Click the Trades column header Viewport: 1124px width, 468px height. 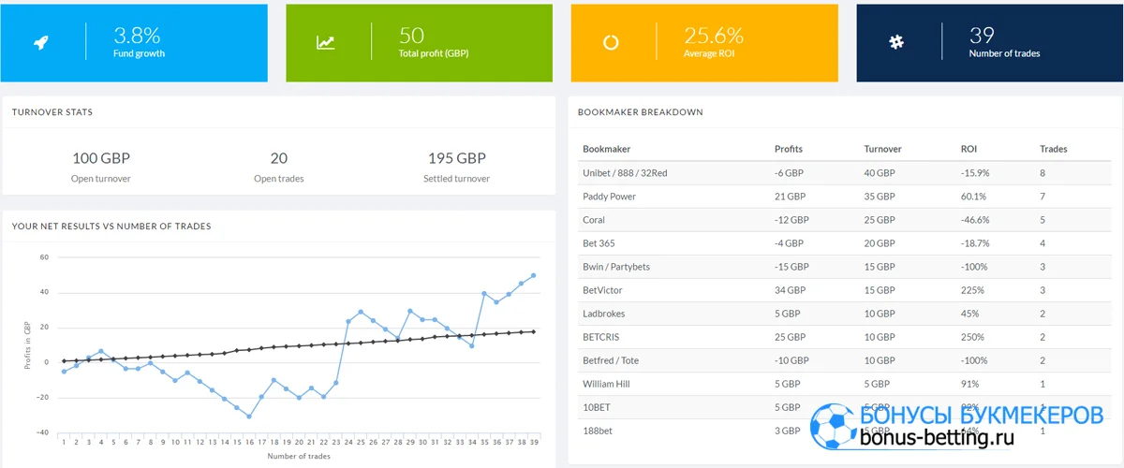click(x=1053, y=149)
